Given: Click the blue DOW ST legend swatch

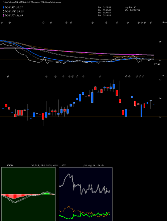Looking at the screenshot, I should point(4,7).
